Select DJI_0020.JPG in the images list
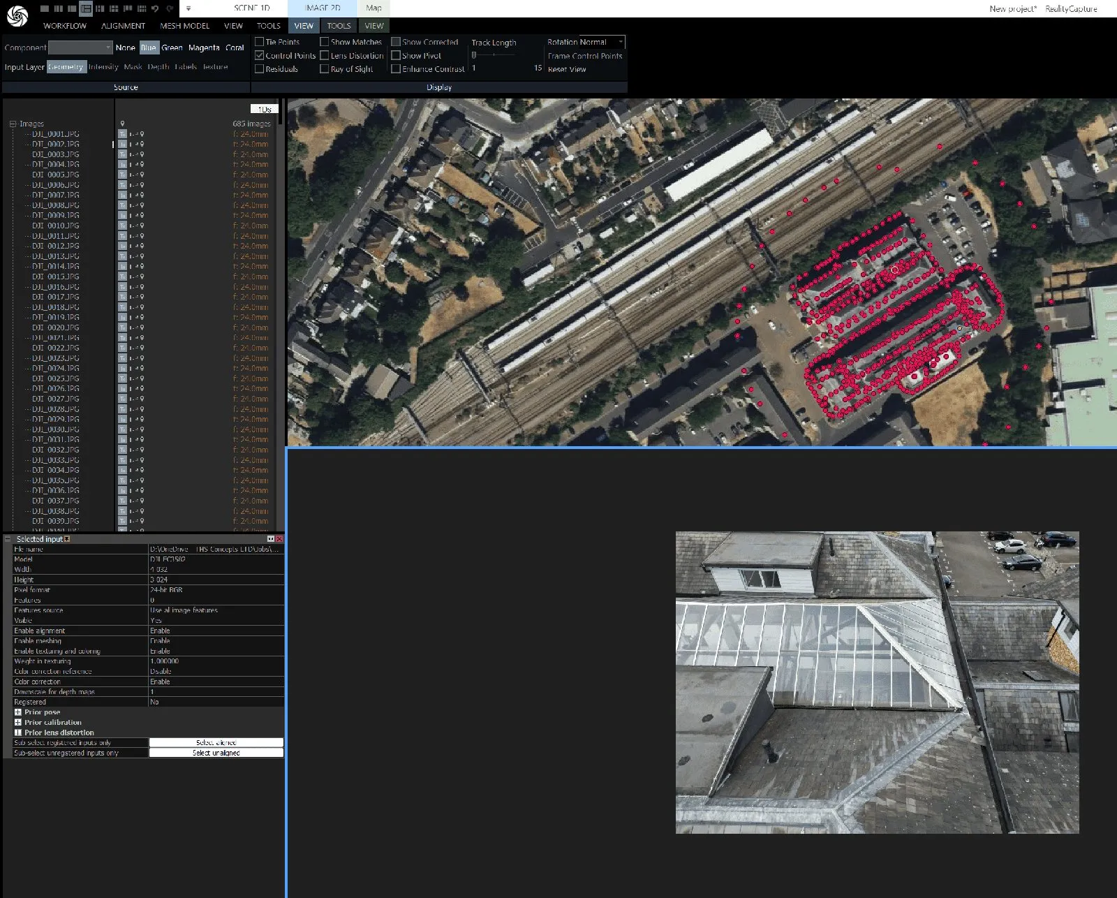 [56, 327]
